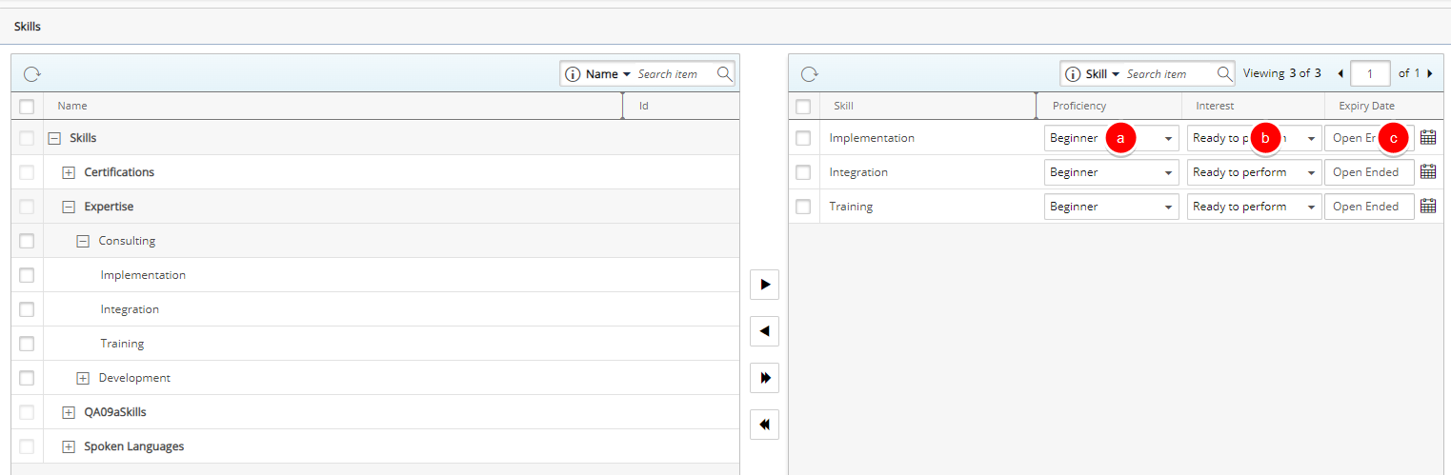
Task: Tick the Training checkbox in right list
Action: coord(803,207)
